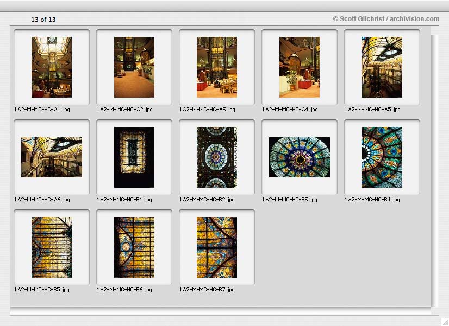Screen dimensions: 449x326
Task: Click the vertical scrollbar beside the thumbnails
Action: 435,170
